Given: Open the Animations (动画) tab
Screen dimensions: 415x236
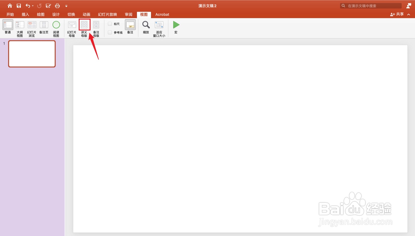Looking at the screenshot, I should (87, 14).
